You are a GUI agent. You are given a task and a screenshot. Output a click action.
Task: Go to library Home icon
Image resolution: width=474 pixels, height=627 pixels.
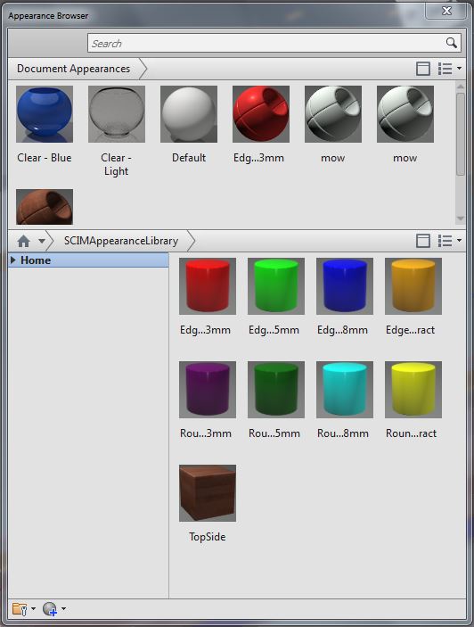coord(23,241)
